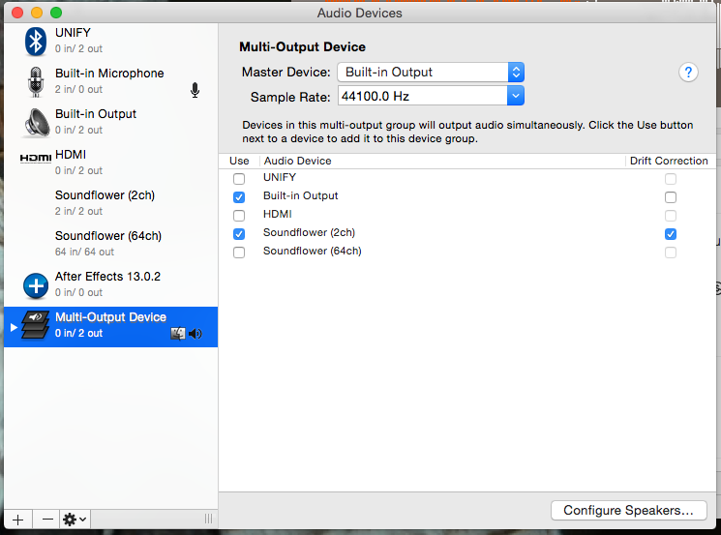Viewport: 721px width, 535px height.
Task: Click the green zoom window button
Action: [56, 13]
